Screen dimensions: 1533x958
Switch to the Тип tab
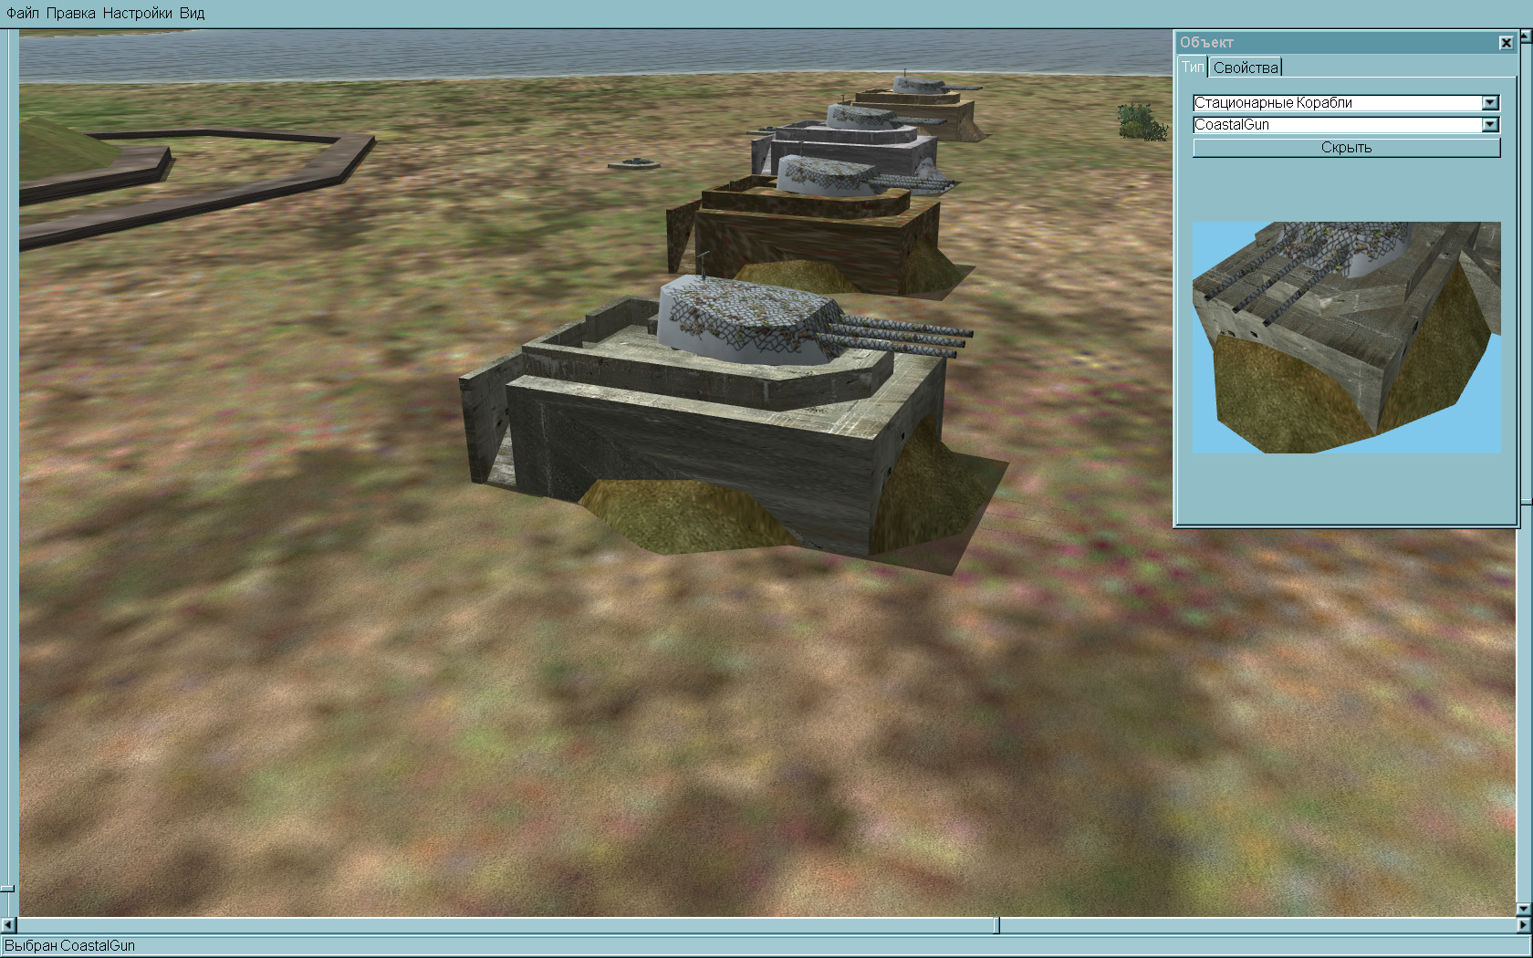[x=1193, y=67]
